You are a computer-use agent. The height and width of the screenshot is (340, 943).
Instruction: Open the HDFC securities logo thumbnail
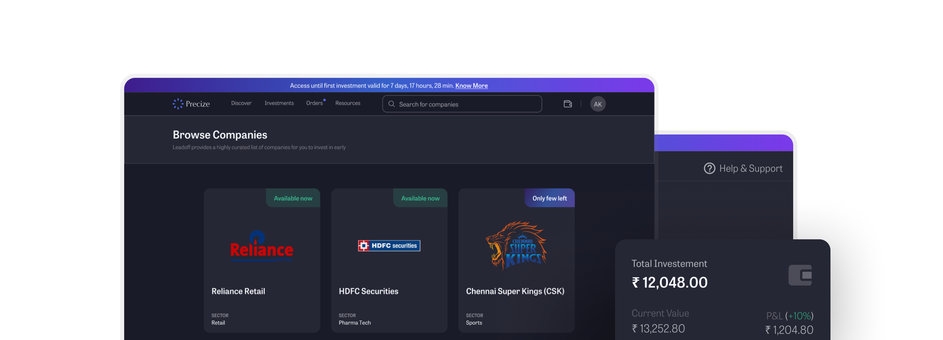coord(389,246)
